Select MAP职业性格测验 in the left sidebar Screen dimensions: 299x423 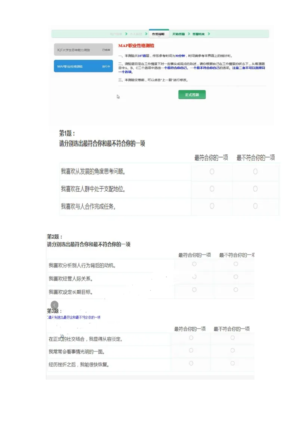click(x=83, y=66)
